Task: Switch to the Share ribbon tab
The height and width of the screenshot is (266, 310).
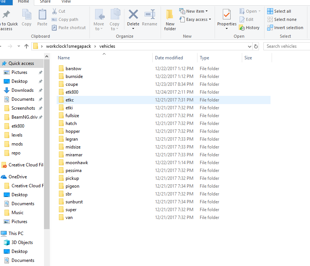Action: (x=45, y=1)
